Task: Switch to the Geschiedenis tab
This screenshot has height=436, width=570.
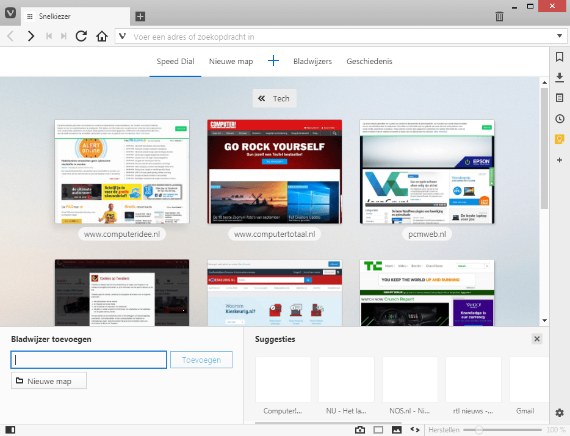Action: pos(369,62)
